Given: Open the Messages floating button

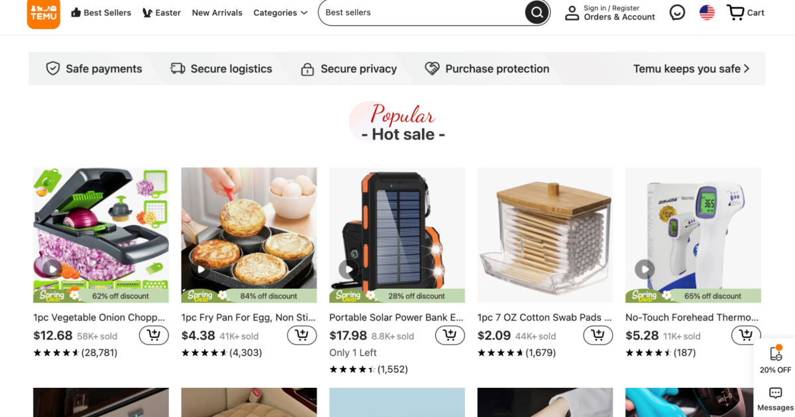Looking at the screenshot, I should tap(775, 399).
